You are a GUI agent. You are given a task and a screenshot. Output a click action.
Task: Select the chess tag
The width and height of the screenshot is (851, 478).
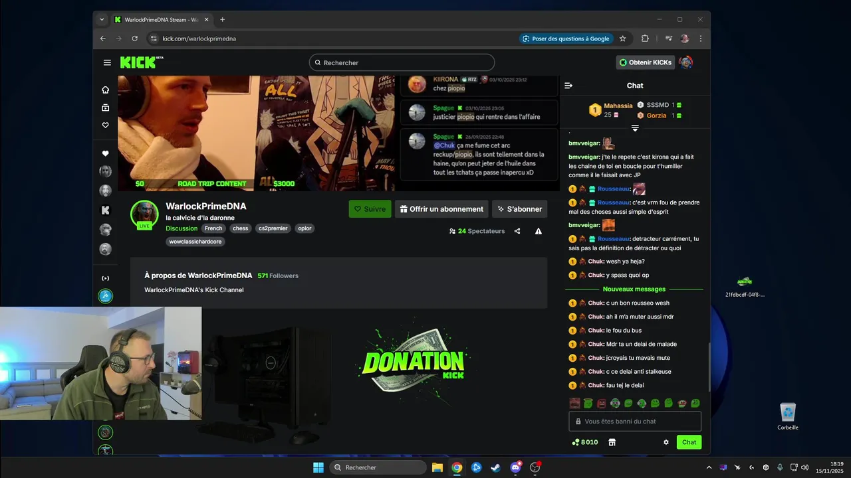coord(241,228)
